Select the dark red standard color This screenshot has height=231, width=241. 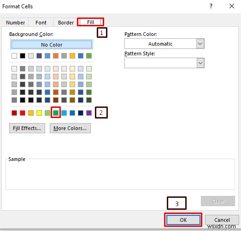14,113
